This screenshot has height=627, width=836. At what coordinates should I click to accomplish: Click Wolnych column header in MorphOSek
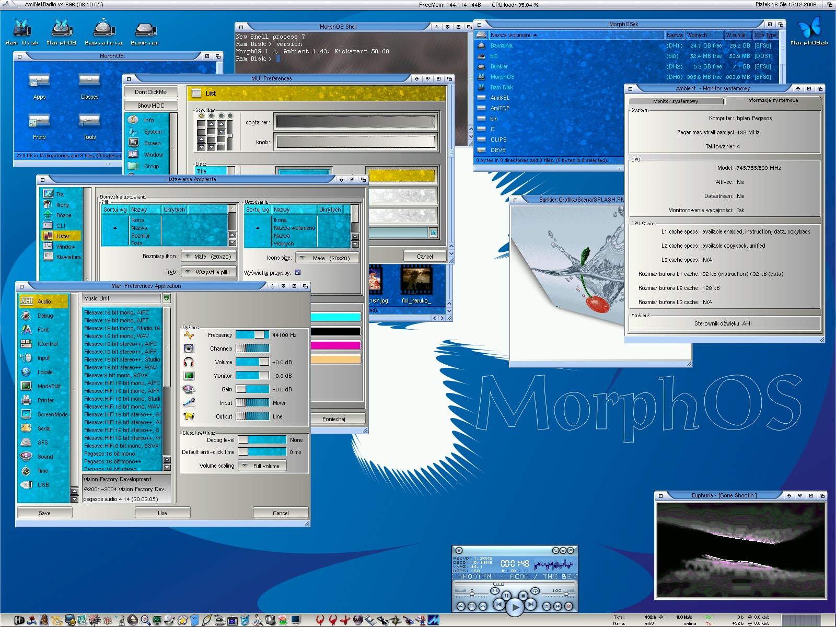[x=704, y=35]
